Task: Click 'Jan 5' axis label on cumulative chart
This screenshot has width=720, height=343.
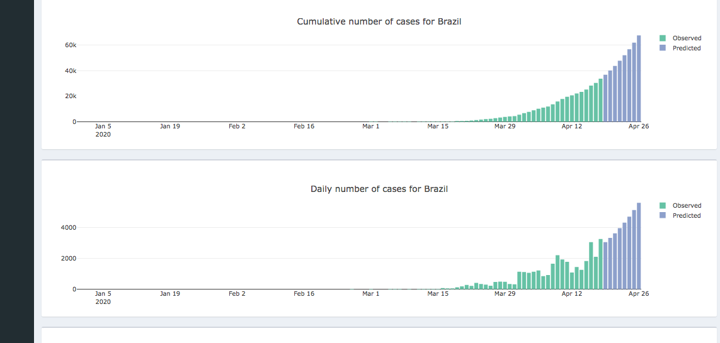Action: [x=103, y=127]
